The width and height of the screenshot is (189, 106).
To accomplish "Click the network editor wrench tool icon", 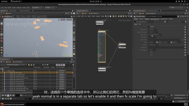I will [x=106, y=16].
